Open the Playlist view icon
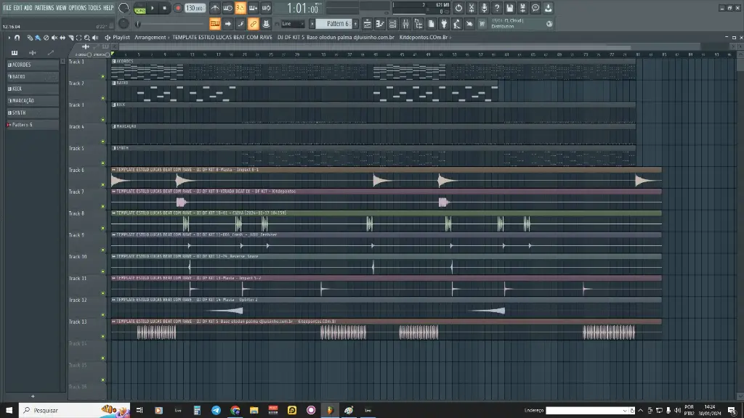 tap(367, 24)
